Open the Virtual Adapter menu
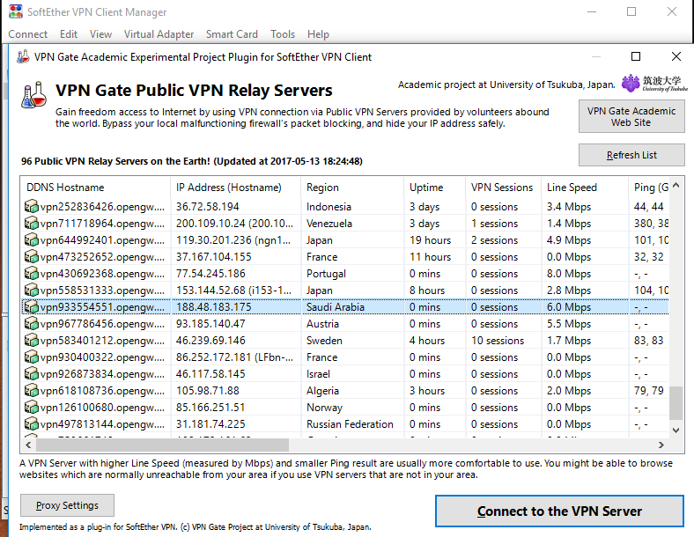The image size is (694, 537). point(159,34)
